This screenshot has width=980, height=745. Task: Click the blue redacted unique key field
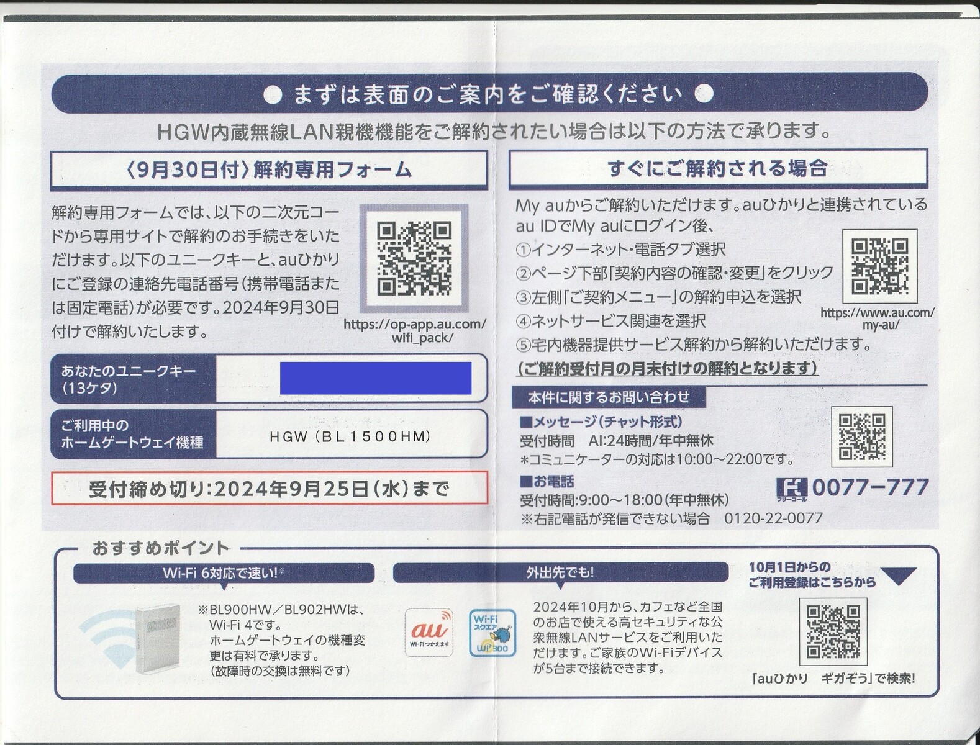[x=376, y=377]
